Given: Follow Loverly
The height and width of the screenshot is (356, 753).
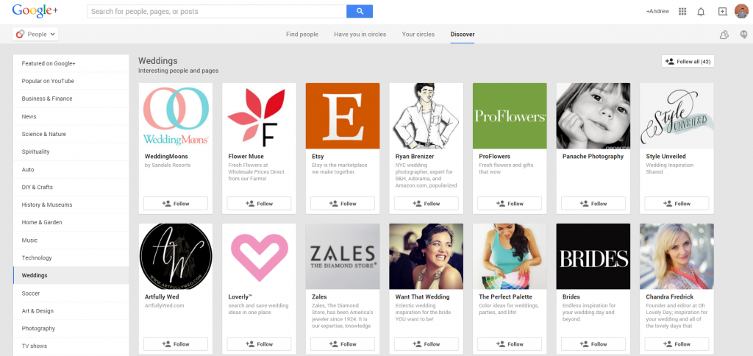Looking at the screenshot, I should [260, 344].
